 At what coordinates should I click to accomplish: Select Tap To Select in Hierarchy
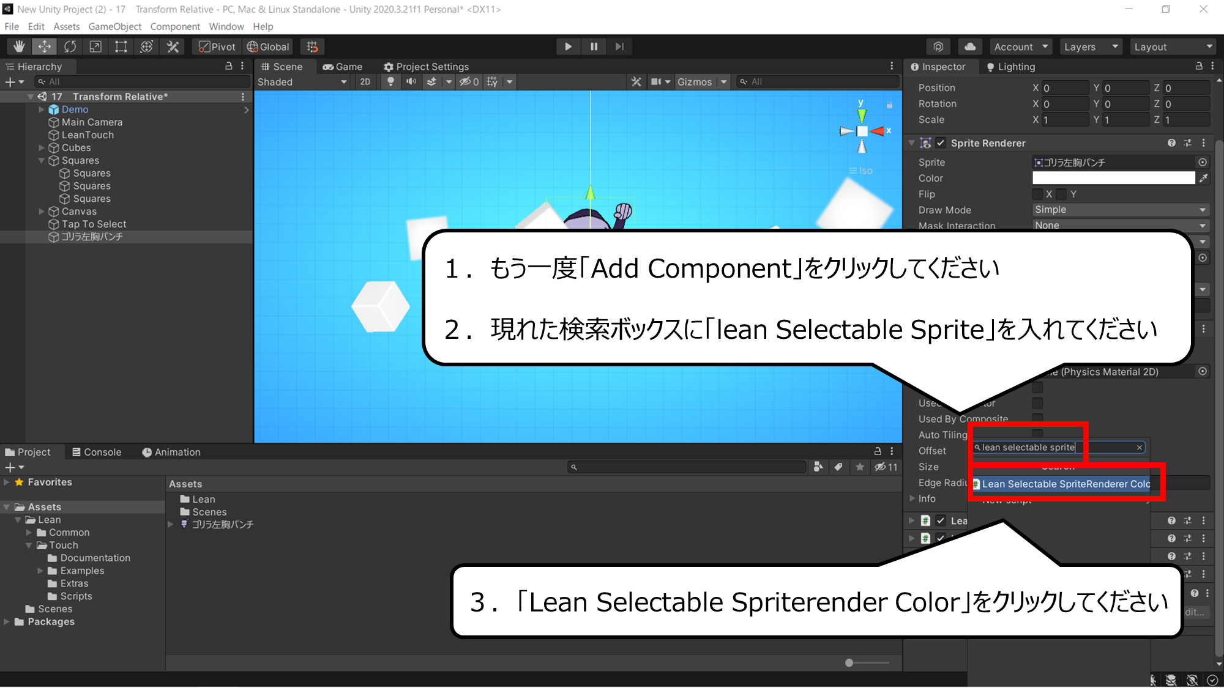pyautogui.click(x=94, y=224)
